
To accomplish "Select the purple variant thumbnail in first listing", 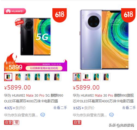I will click(x=57, y=77).
